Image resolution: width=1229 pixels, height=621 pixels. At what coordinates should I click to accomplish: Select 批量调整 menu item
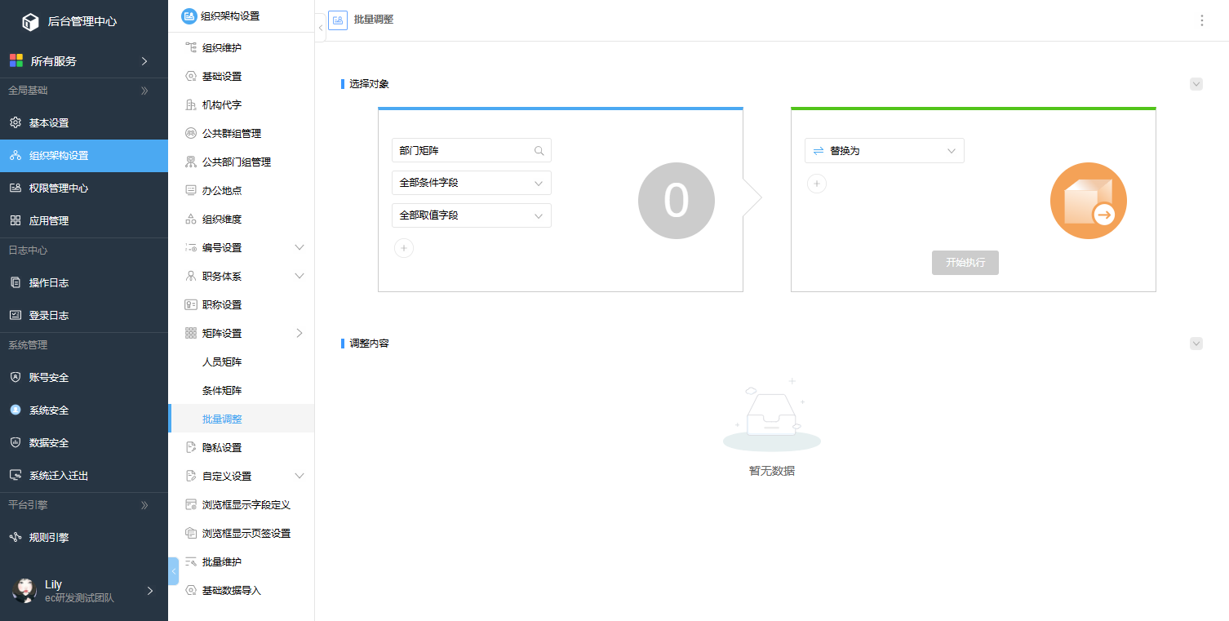pyautogui.click(x=241, y=419)
